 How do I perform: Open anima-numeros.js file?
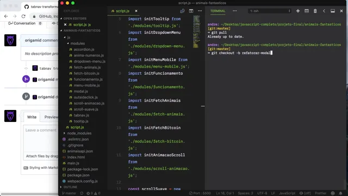coord(89,56)
